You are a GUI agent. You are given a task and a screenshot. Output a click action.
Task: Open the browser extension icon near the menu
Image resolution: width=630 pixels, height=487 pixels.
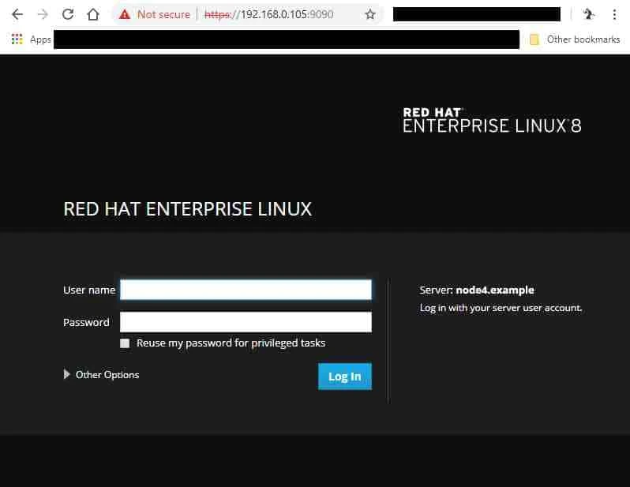589,14
